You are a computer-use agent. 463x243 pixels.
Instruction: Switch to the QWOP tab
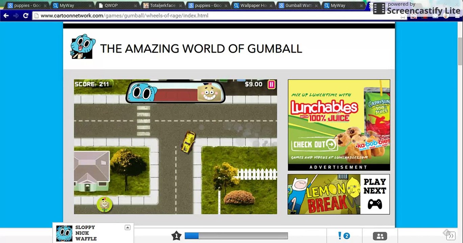tap(116, 5)
